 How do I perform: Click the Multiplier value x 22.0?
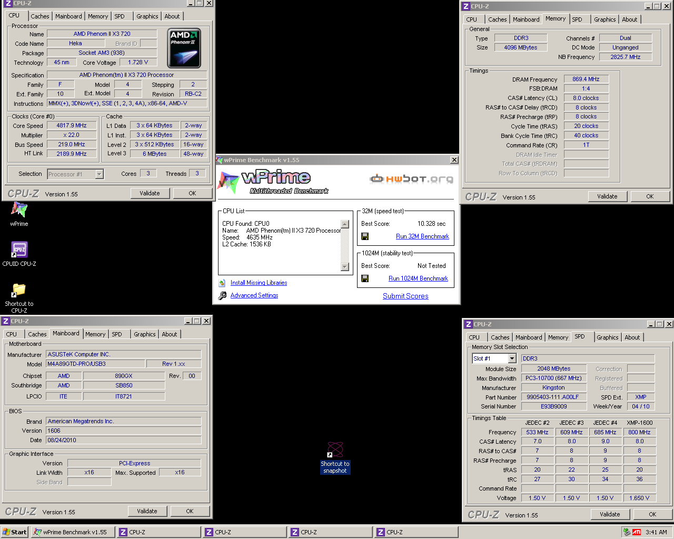(72, 135)
